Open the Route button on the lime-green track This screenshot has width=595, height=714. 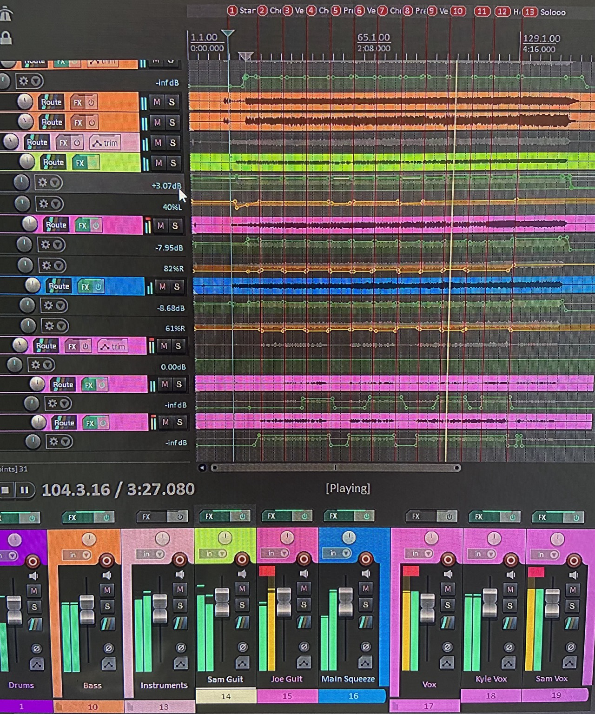click(x=53, y=162)
